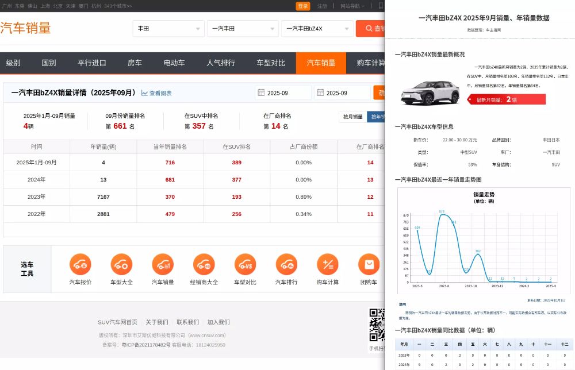
Task: Open the 杭州 city link
Action: (x=96, y=6)
